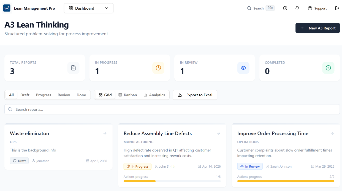Click the Support help button

(x=317, y=8)
